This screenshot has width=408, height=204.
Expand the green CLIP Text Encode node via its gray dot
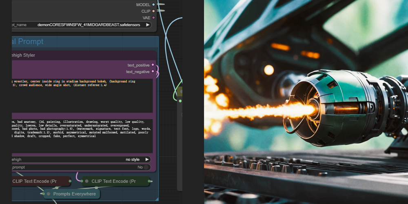86,181
